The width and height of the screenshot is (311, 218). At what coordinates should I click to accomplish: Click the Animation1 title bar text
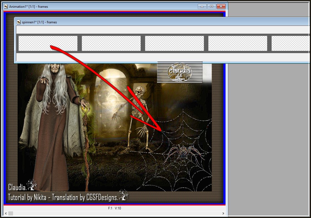[29, 7]
